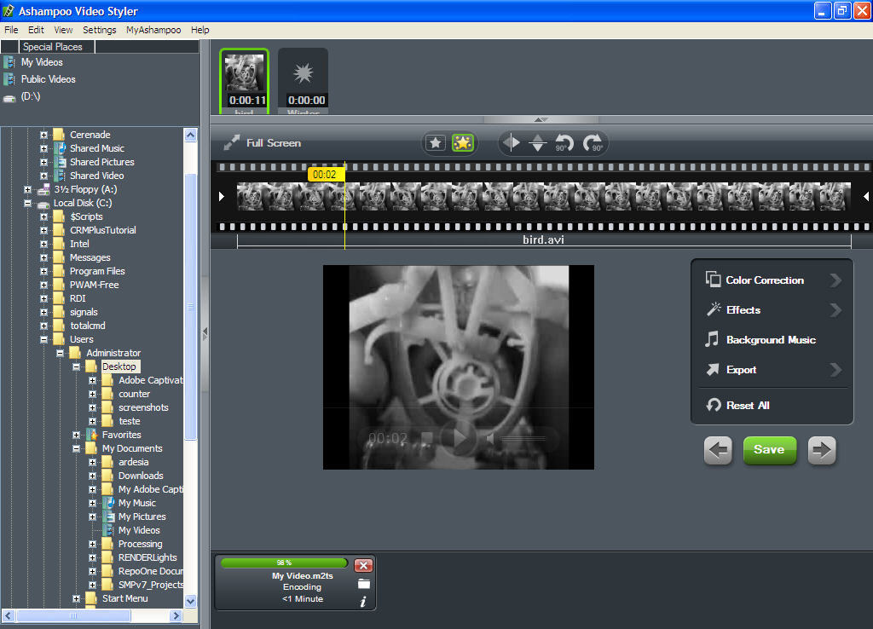This screenshot has width=873, height=629.
Task: Select the Shared Pictures folder
Action: 102,162
